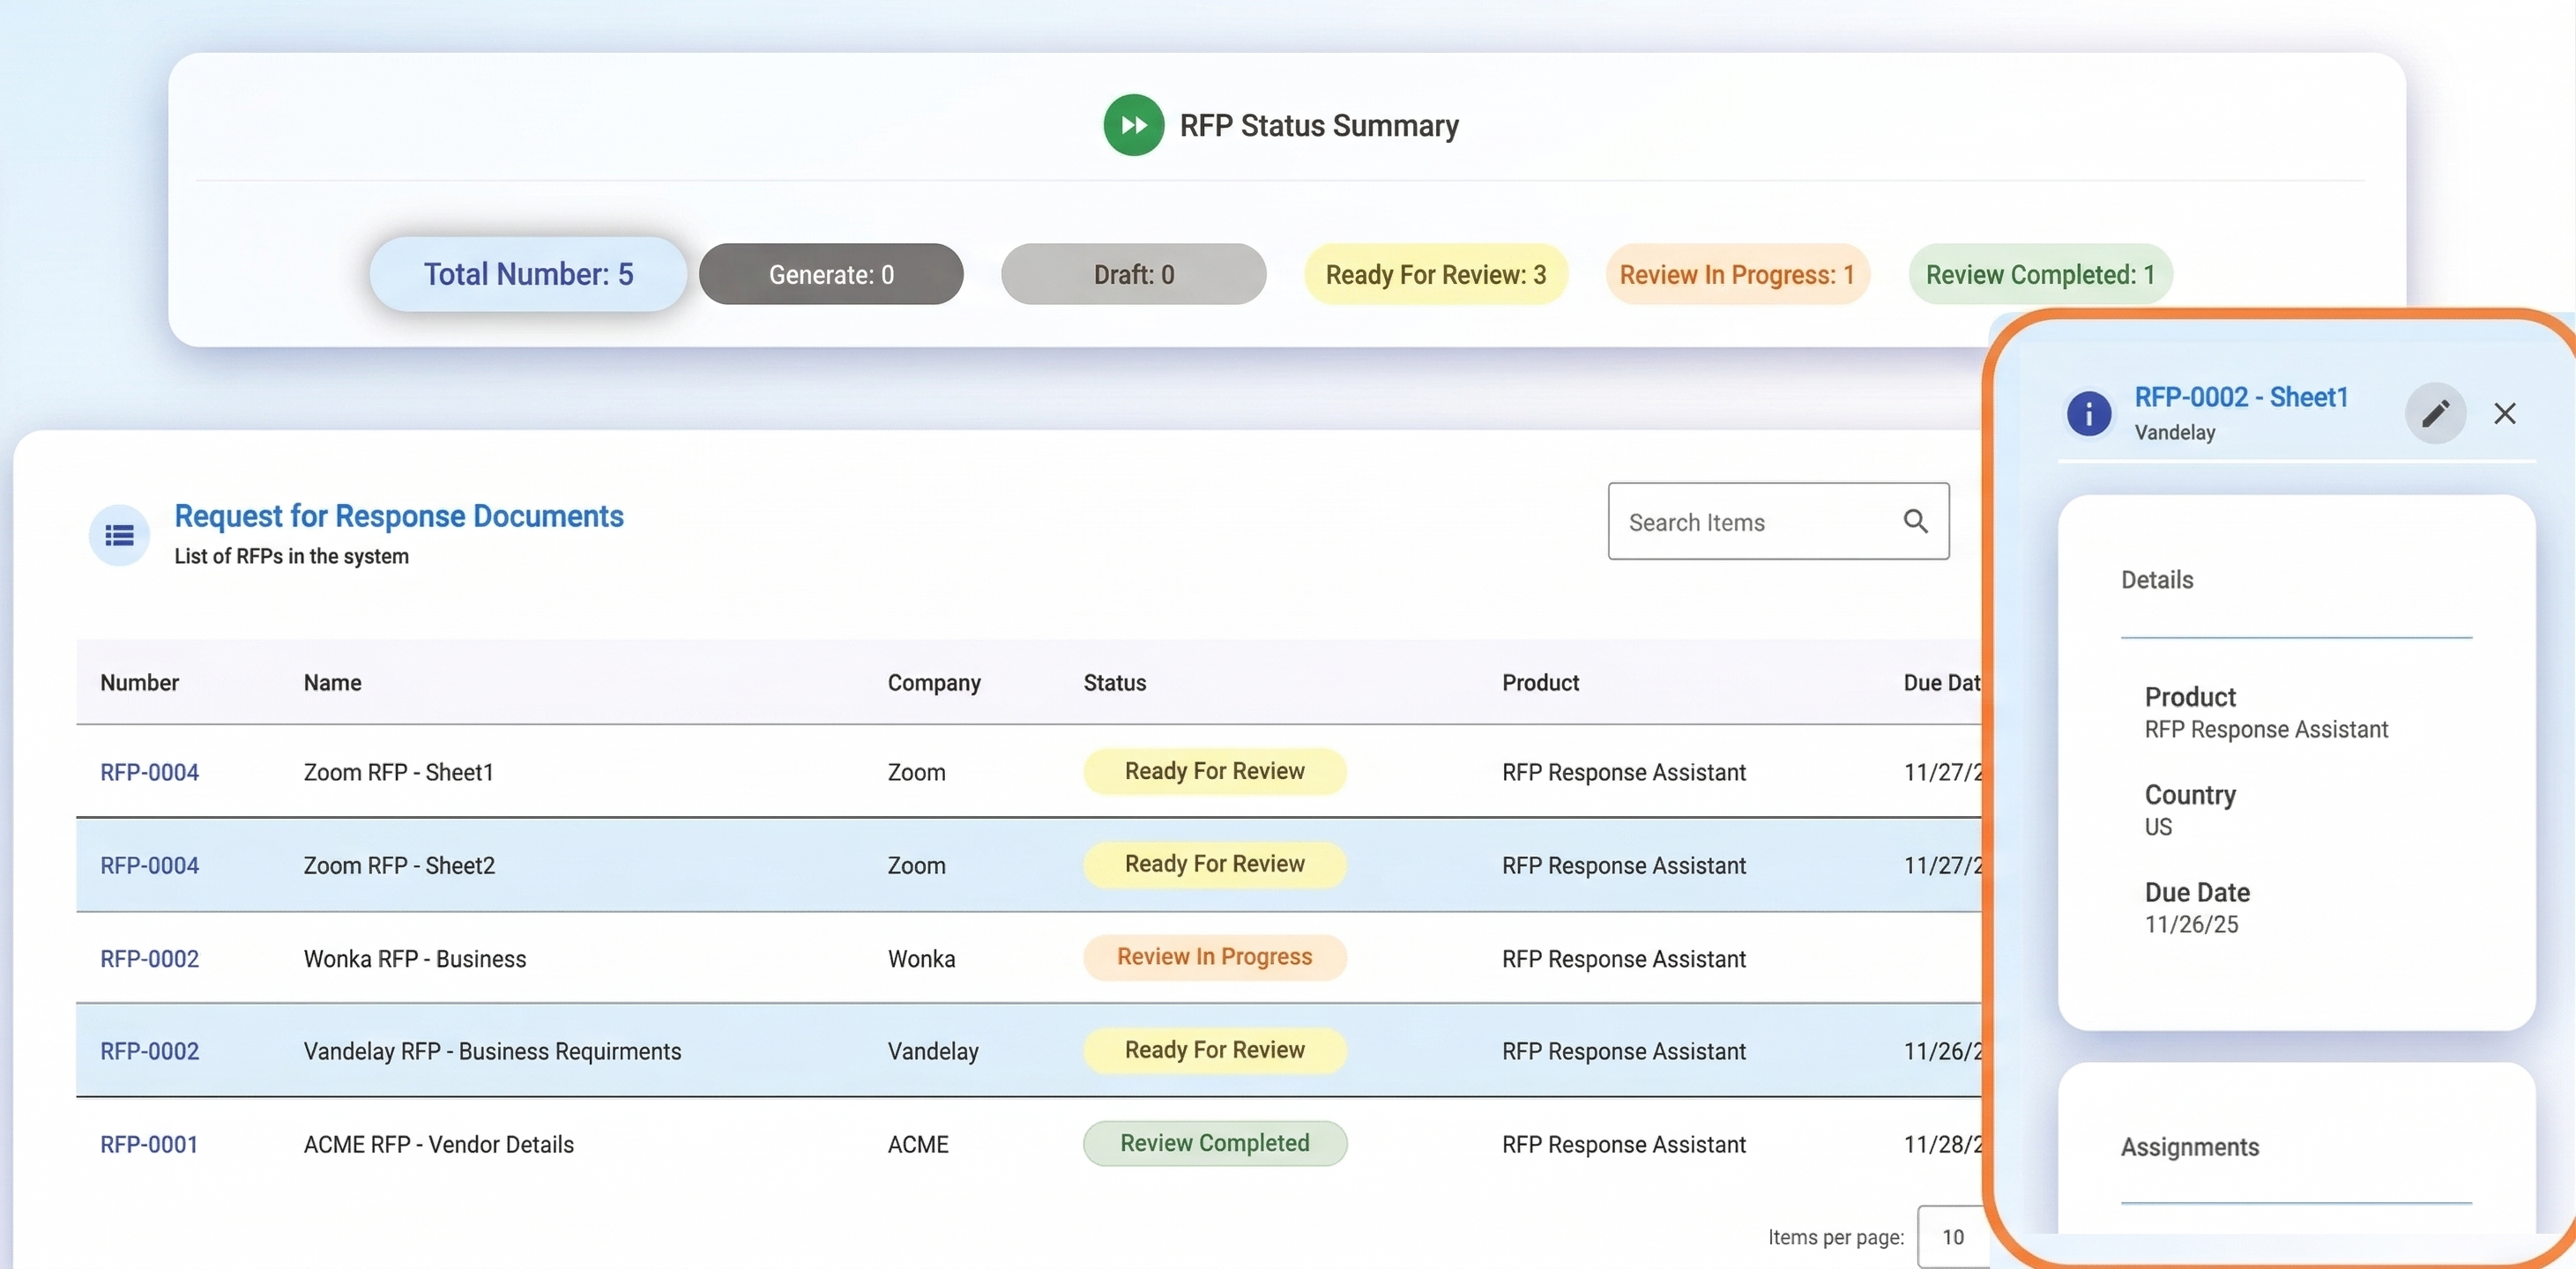Sort by Due Date column header
This screenshot has height=1269, width=2576.
point(1942,682)
